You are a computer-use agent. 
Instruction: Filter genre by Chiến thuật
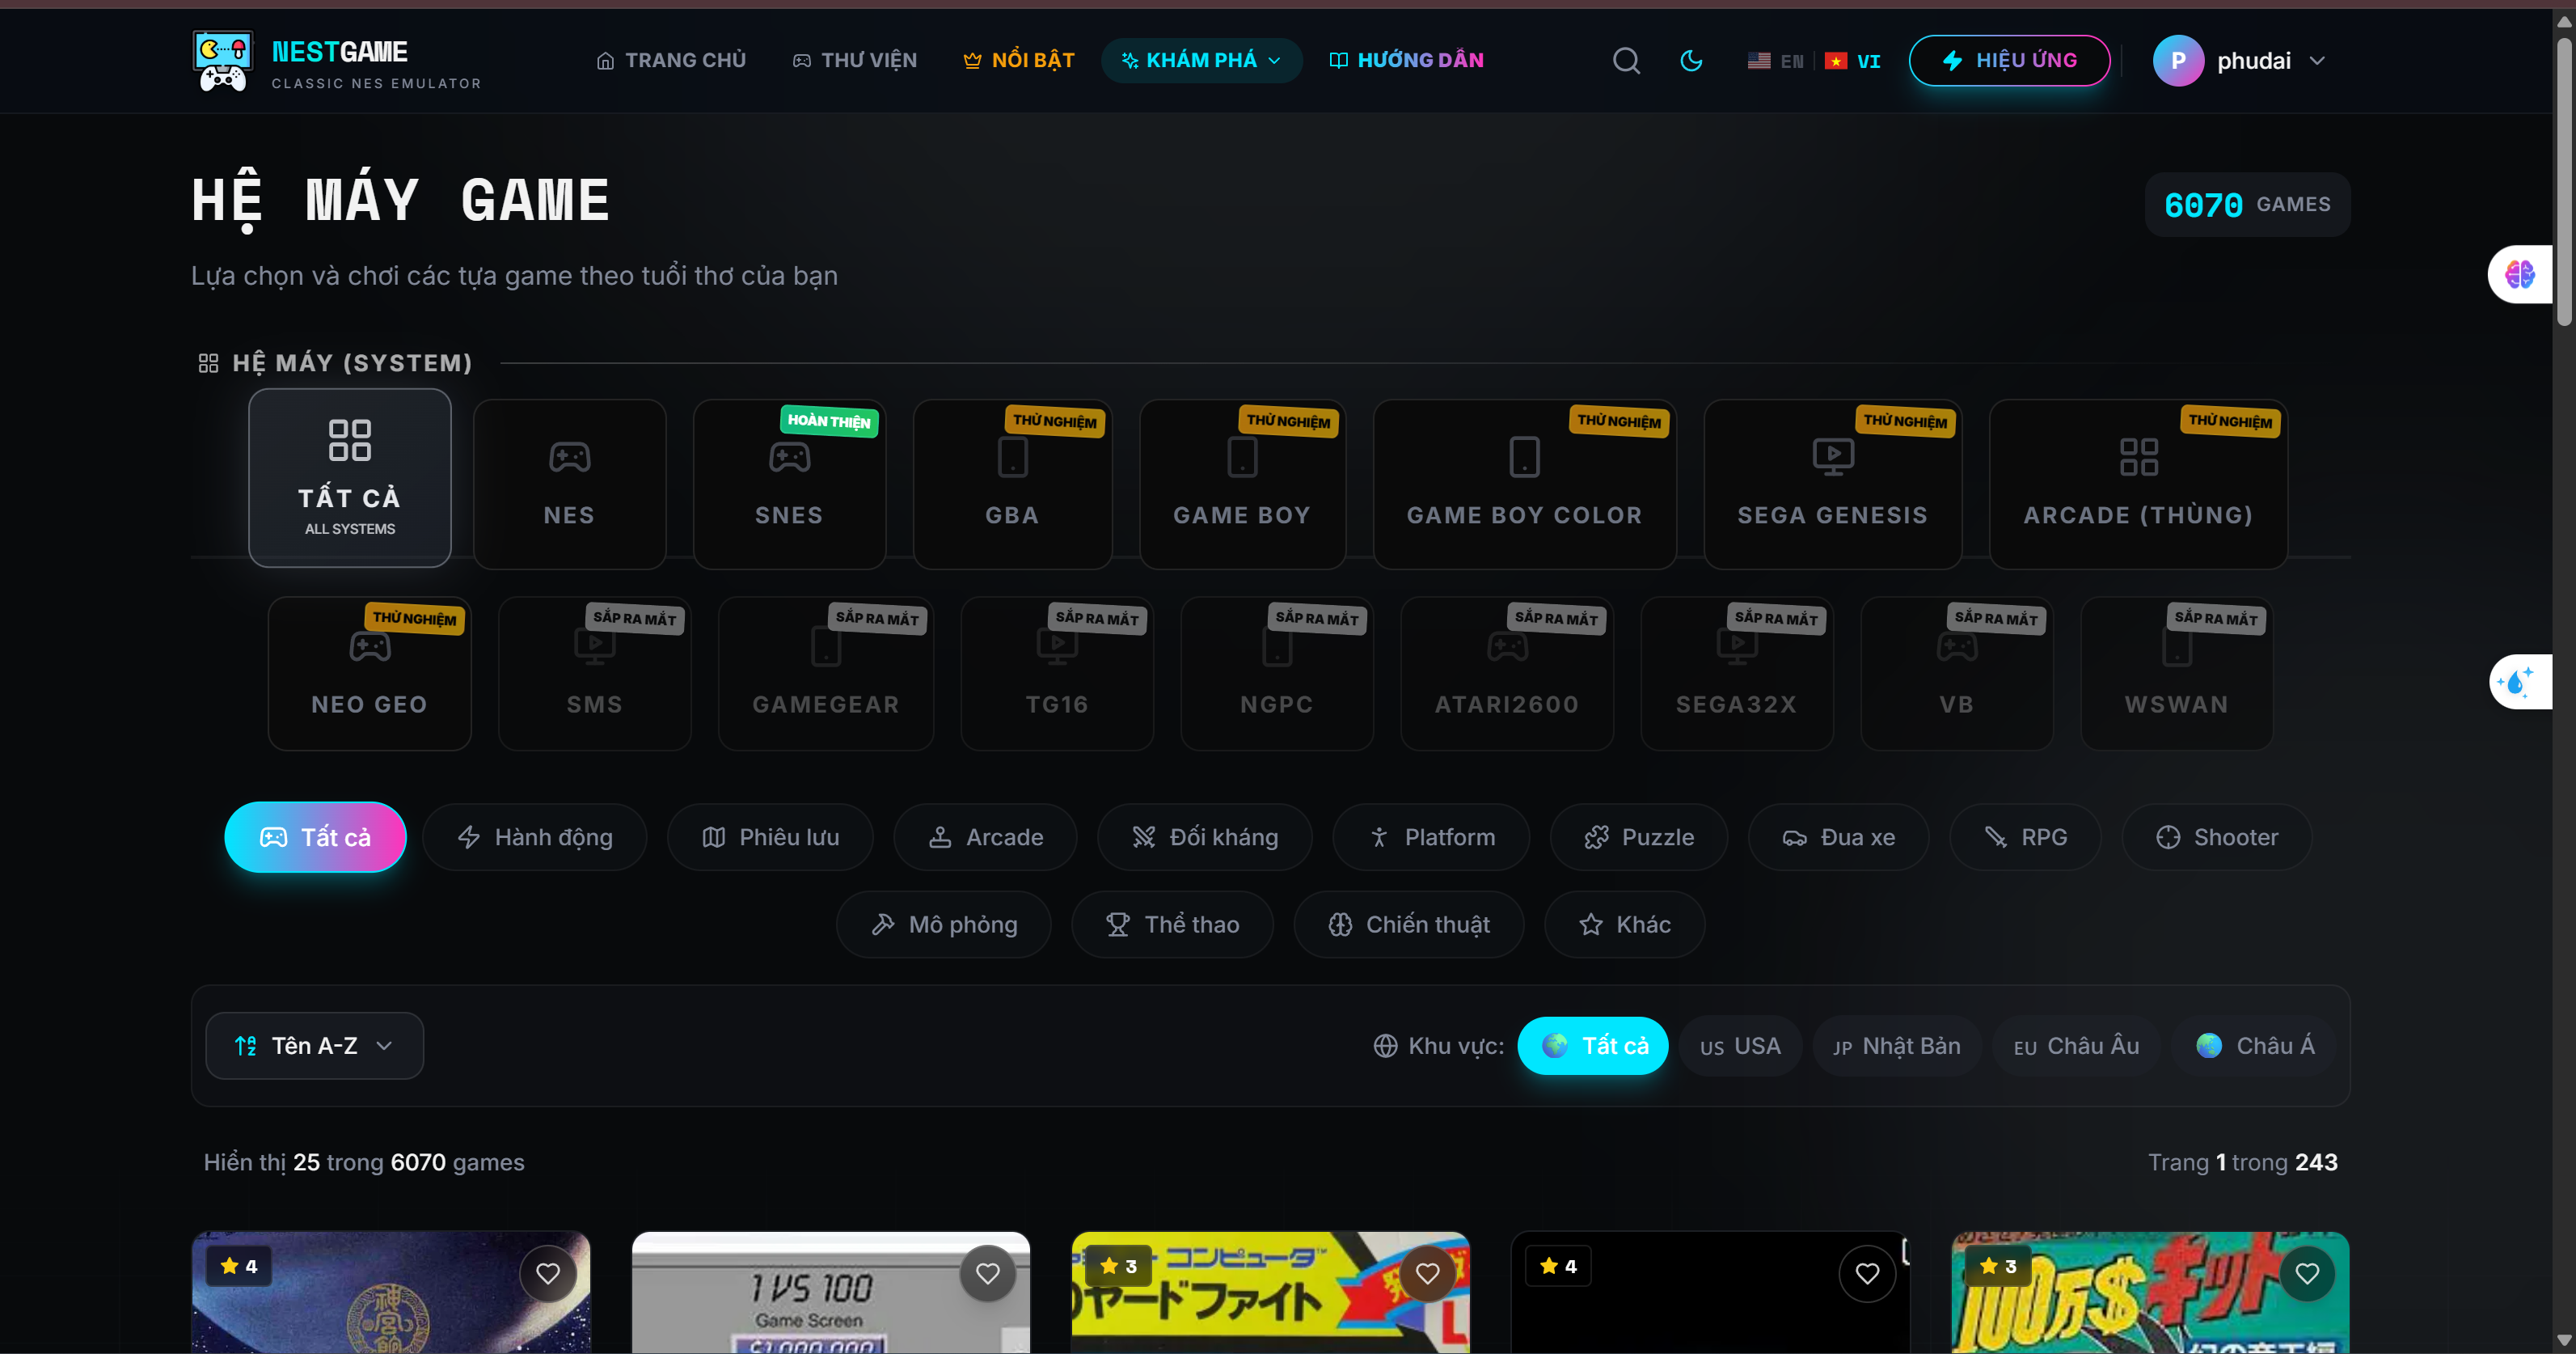[x=1409, y=925]
